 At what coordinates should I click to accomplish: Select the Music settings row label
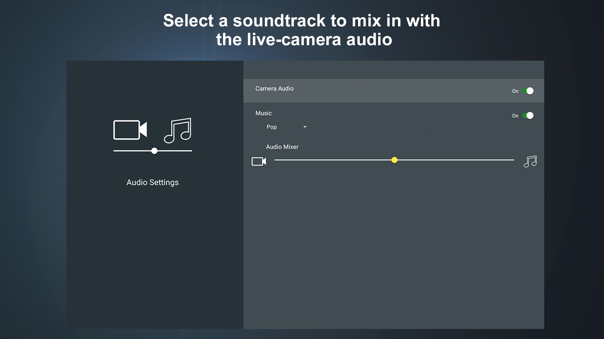click(x=264, y=113)
